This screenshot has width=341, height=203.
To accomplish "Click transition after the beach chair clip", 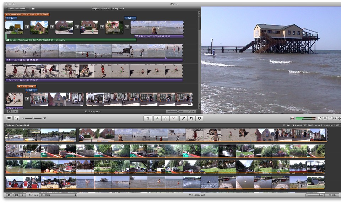I will (x=127, y=27).
